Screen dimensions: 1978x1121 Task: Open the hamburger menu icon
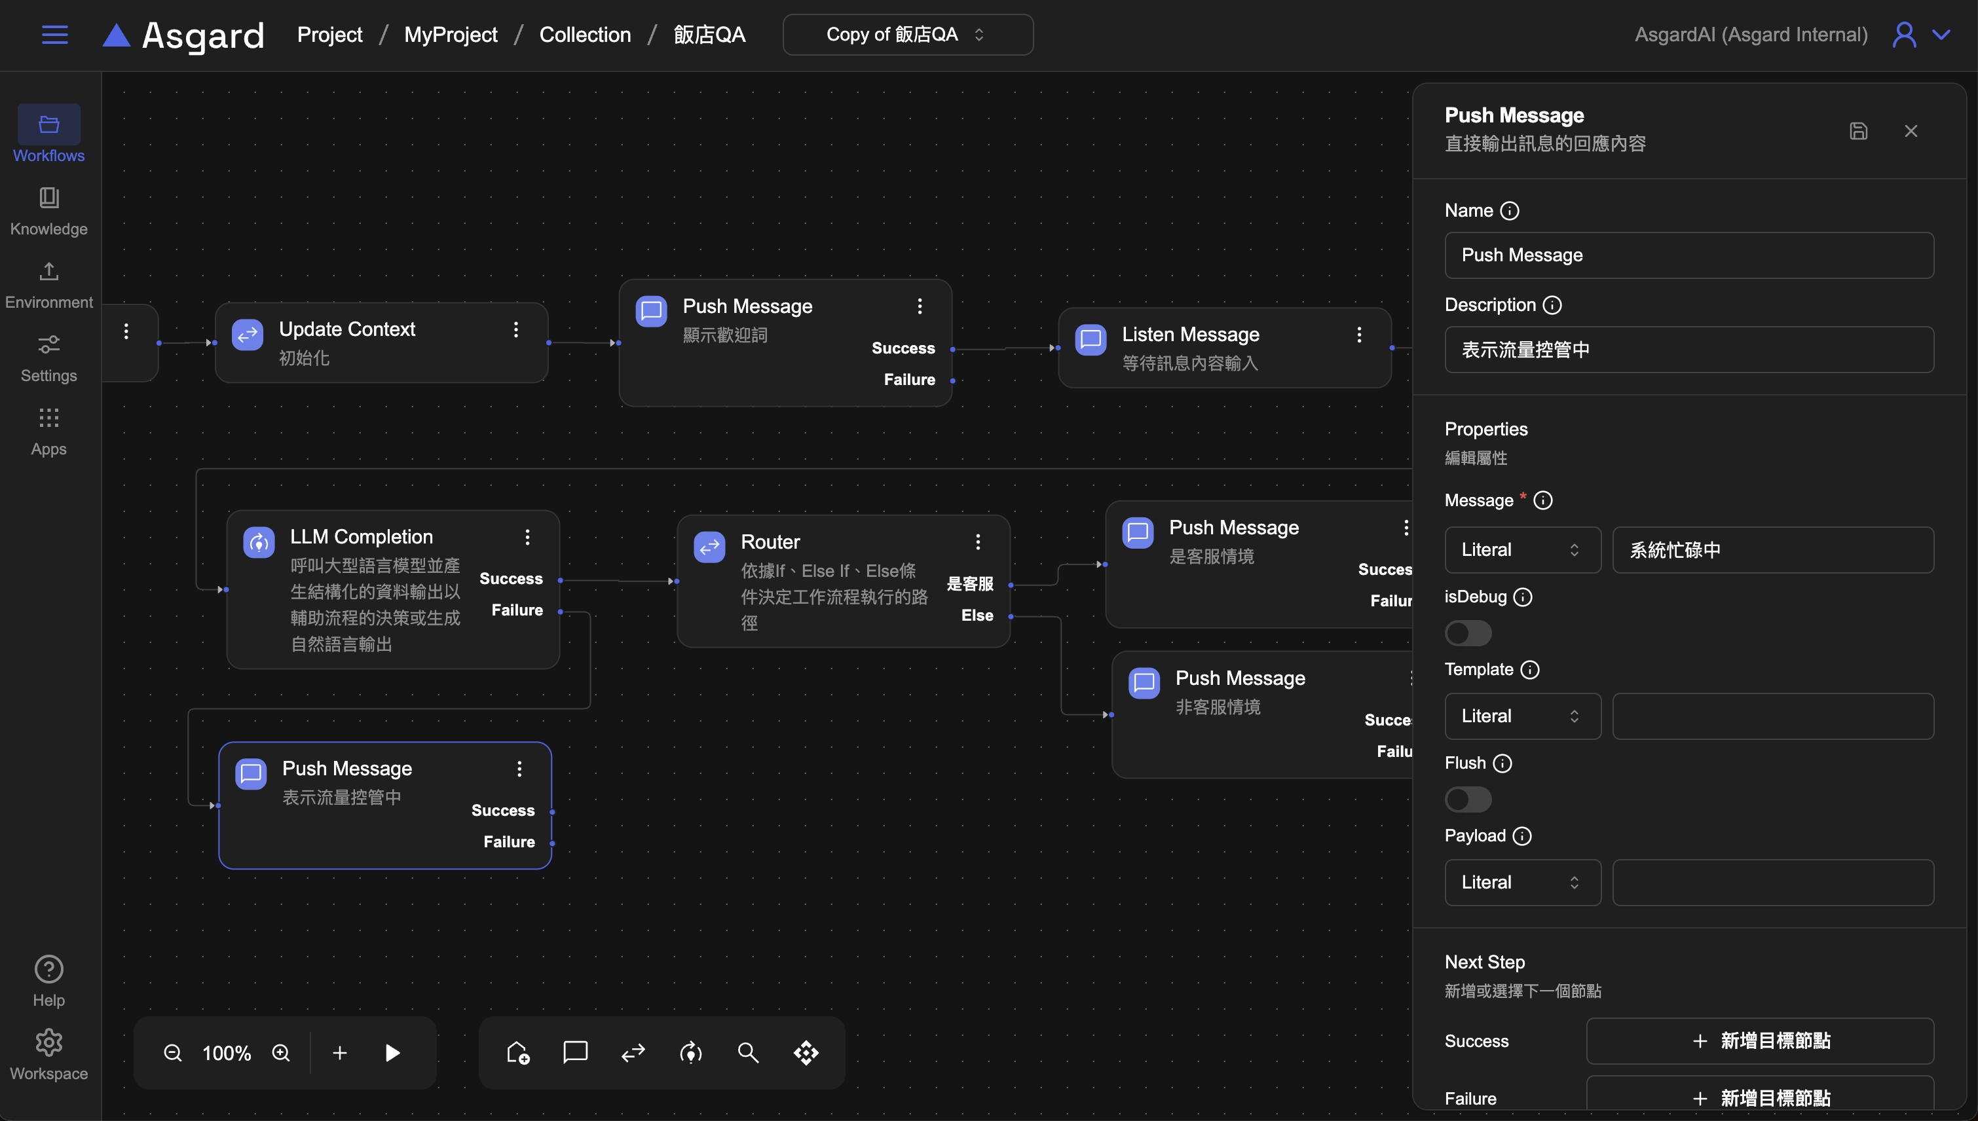54,35
